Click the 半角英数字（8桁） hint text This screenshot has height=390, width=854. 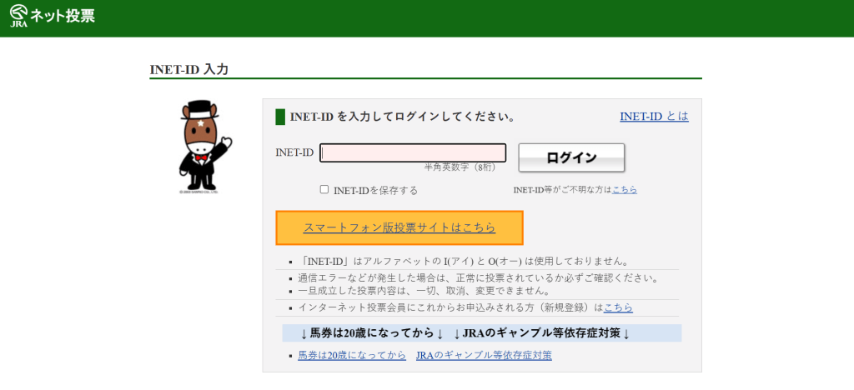pos(460,167)
